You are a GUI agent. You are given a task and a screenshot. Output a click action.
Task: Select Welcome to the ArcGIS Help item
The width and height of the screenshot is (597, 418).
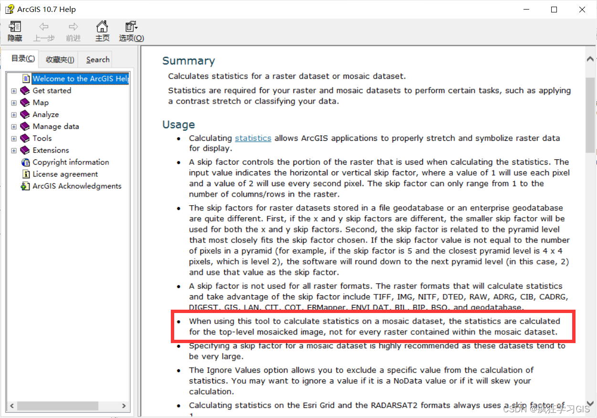[x=80, y=78]
